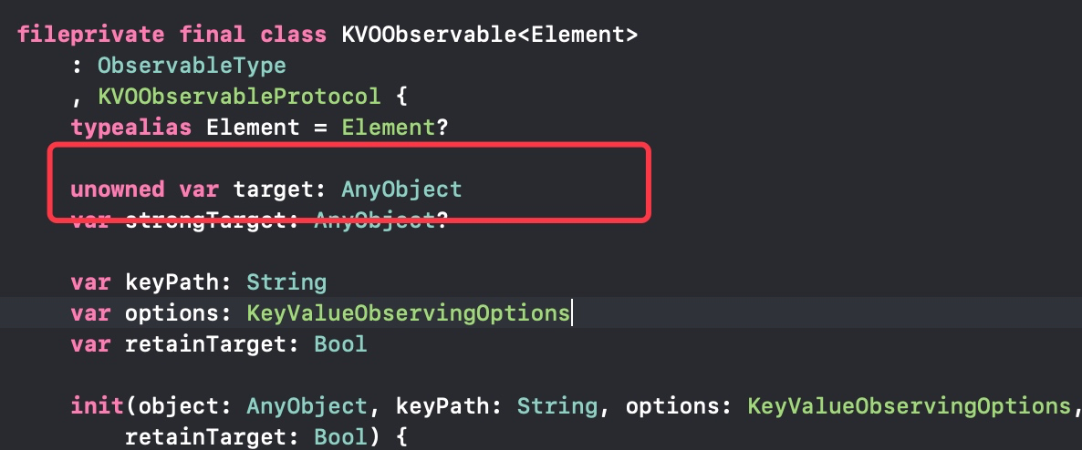This screenshot has height=450, width=1082.
Task: Click AnyObject type after target
Action: coord(401,189)
